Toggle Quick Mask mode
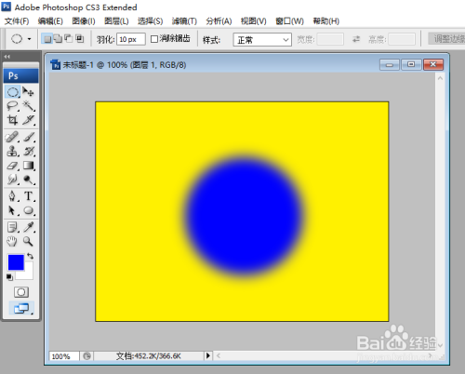The height and width of the screenshot is (374, 465). [x=21, y=292]
